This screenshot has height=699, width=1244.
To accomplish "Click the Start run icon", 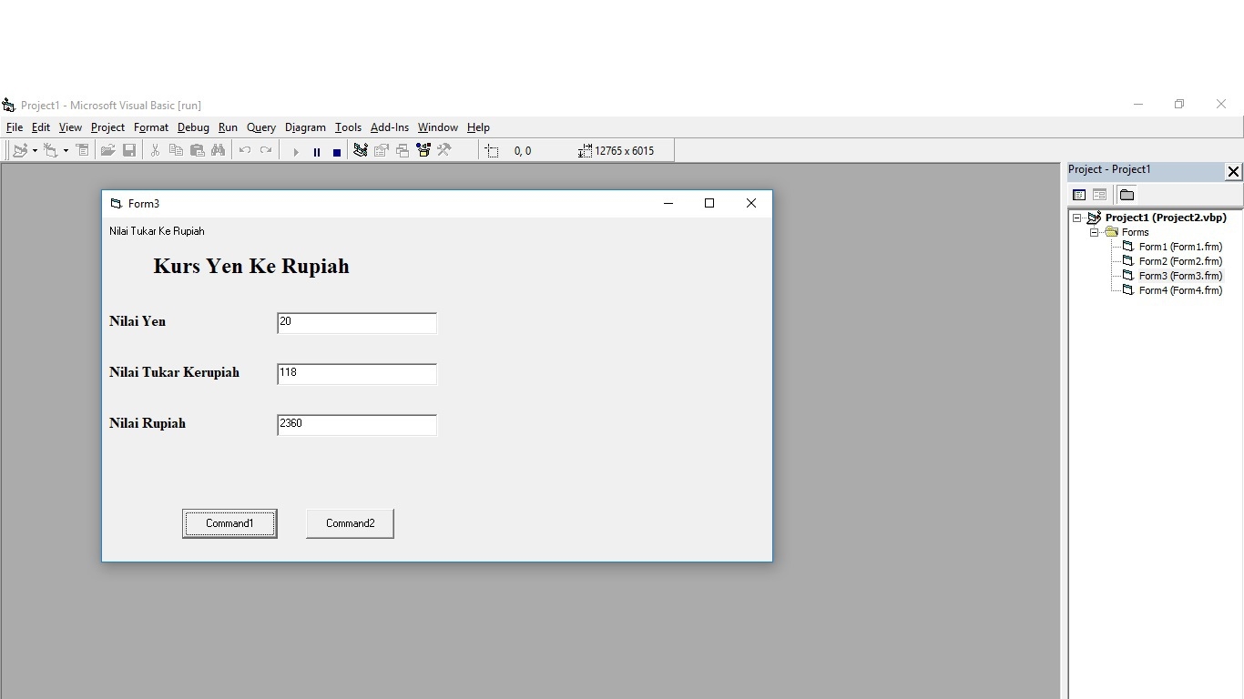I will (x=295, y=150).
